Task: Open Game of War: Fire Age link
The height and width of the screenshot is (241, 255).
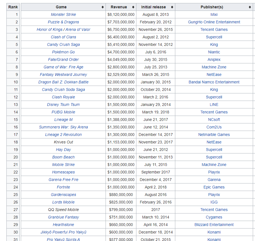Action: pyautogui.click(x=63, y=67)
